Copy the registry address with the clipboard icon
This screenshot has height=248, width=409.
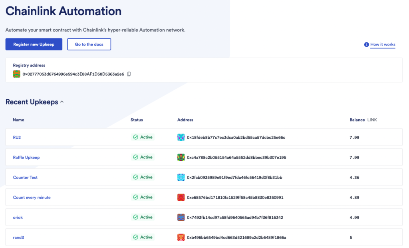coord(129,74)
